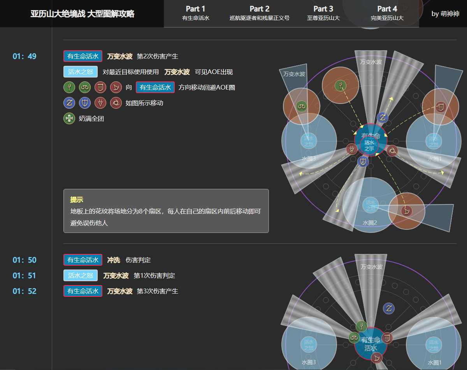The image size is (467, 370).
Task: Click the 水圈1 label in the 01:52 diagram
Action: point(434,362)
